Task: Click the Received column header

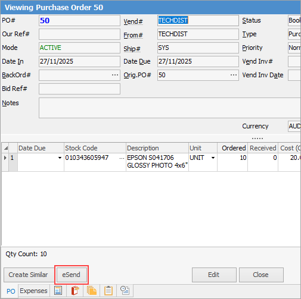Action: point(263,148)
